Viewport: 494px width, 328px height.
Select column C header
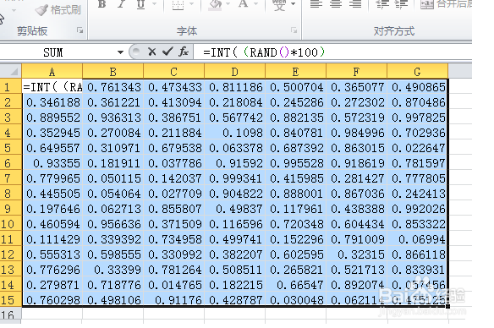173,72
